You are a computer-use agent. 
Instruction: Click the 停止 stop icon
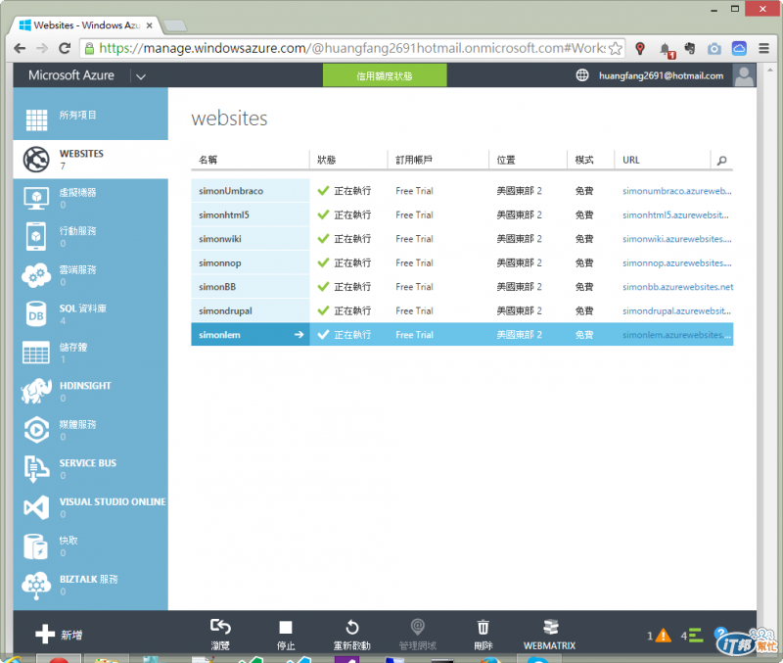[x=286, y=627]
